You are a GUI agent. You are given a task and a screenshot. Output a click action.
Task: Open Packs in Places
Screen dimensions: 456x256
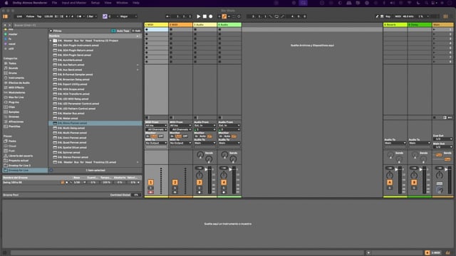point(12,141)
